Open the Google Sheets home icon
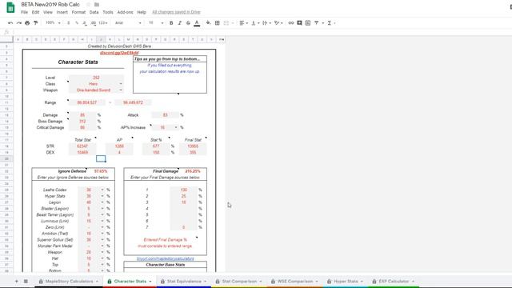The height and width of the screenshot is (288, 512). (10, 7)
